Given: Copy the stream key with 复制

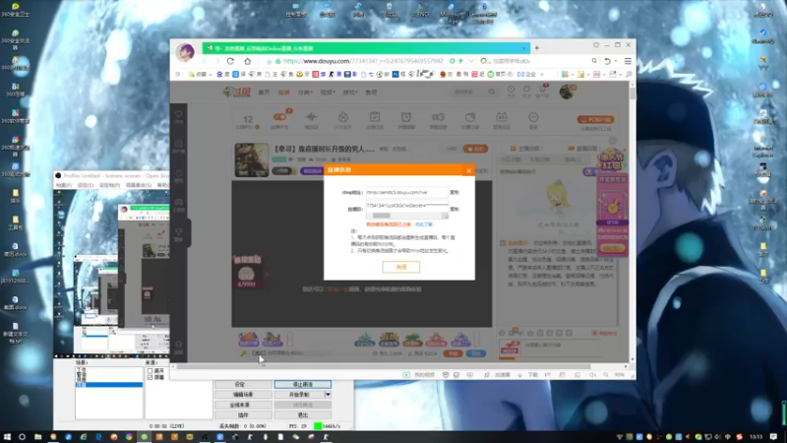Looking at the screenshot, I should pyautogui.click(x=454, y=209).
